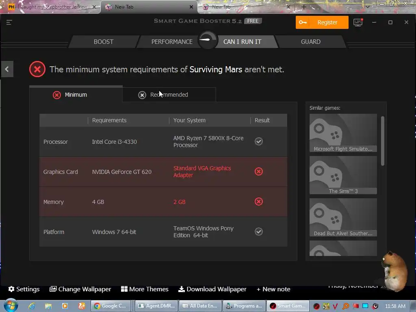
Task: Click 'Windows 7 64-bit' requirement text
Action: click(x=114, y=232)
